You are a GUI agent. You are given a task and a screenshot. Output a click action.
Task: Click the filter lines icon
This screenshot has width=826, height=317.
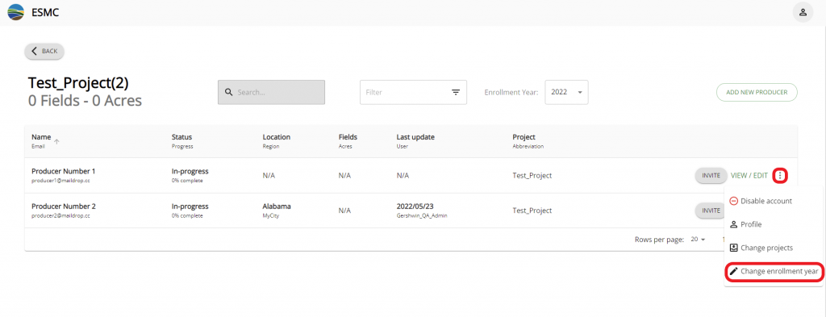click(456, 92)
